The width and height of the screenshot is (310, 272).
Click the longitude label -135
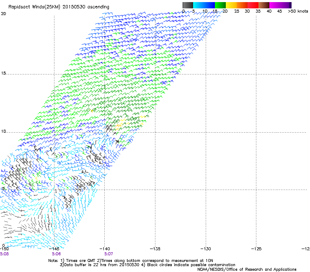(x=155, y=249)
